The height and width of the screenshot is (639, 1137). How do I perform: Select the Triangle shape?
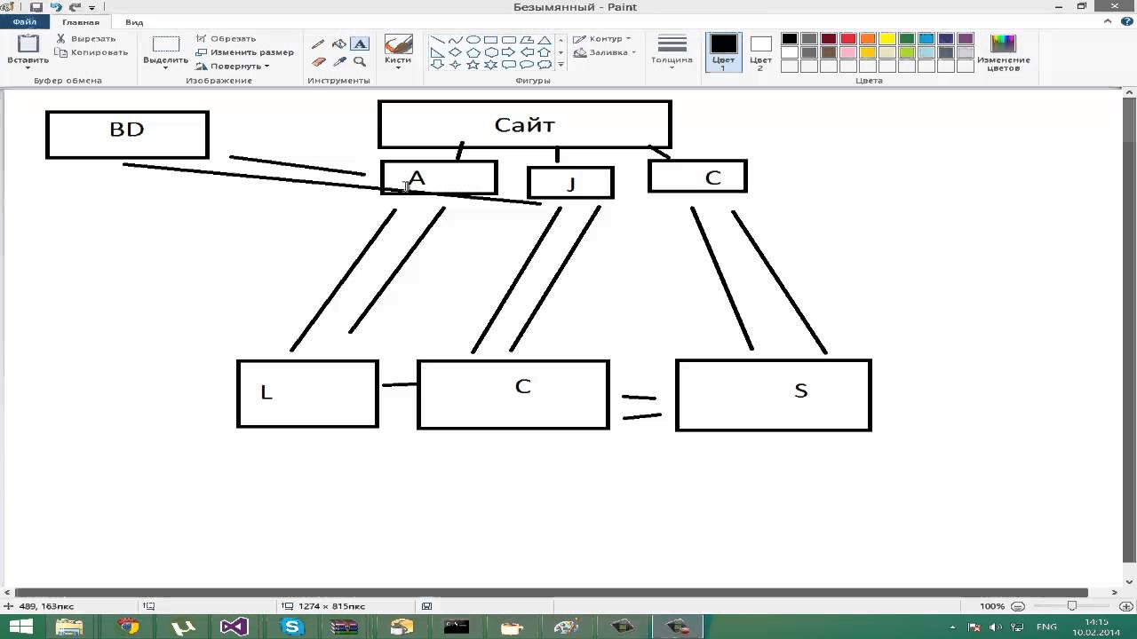pos(545,40)
